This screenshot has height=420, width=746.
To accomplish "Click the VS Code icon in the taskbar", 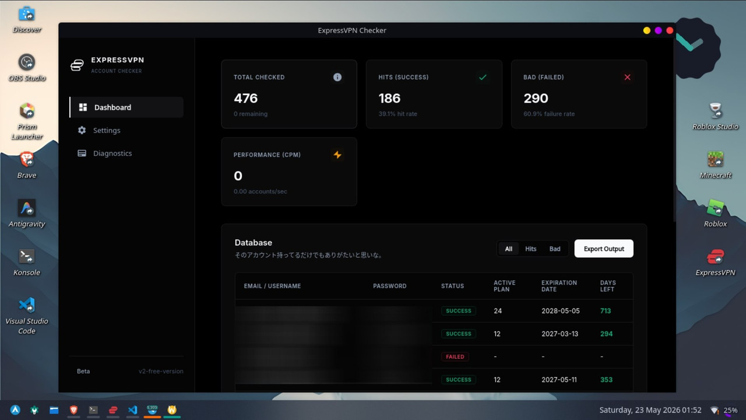I will 132,410.
